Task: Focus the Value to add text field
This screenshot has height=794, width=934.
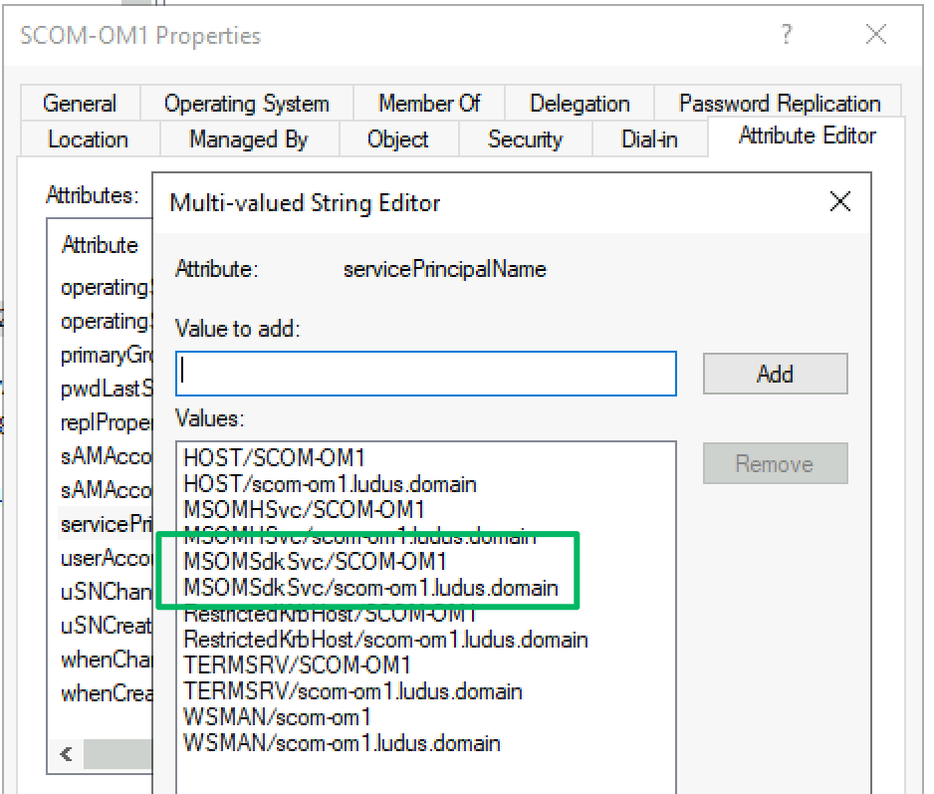Action: pos(426,374)
